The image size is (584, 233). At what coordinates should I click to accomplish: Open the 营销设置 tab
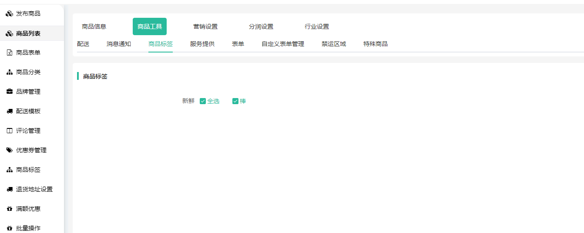click(x=205, y=26)
